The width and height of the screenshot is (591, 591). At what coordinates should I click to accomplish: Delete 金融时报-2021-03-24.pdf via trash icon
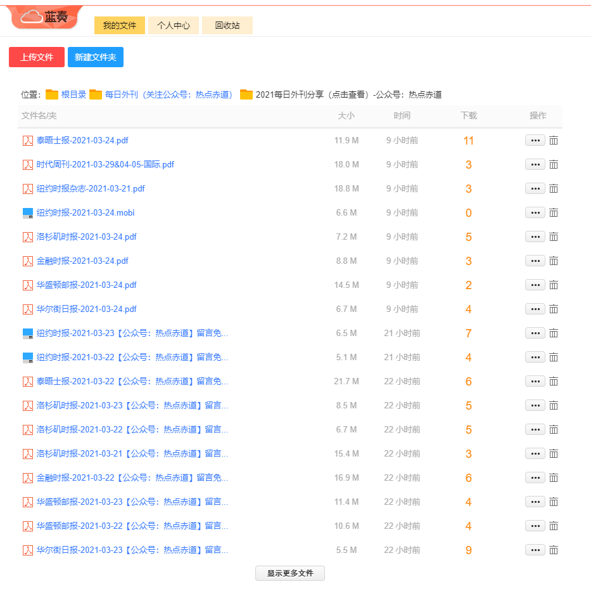(553, 261)
